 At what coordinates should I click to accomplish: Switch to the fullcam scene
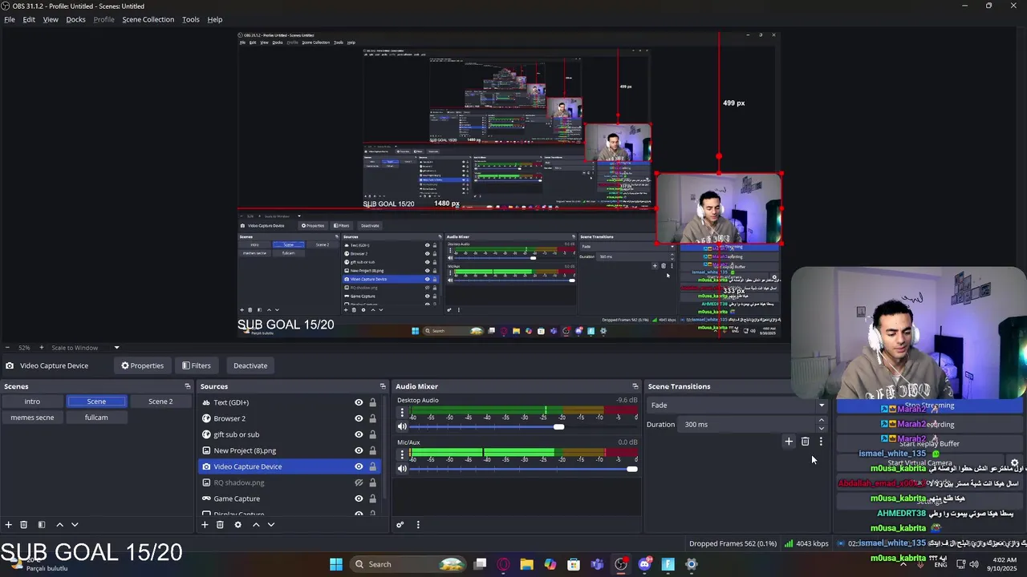(96, 418)
